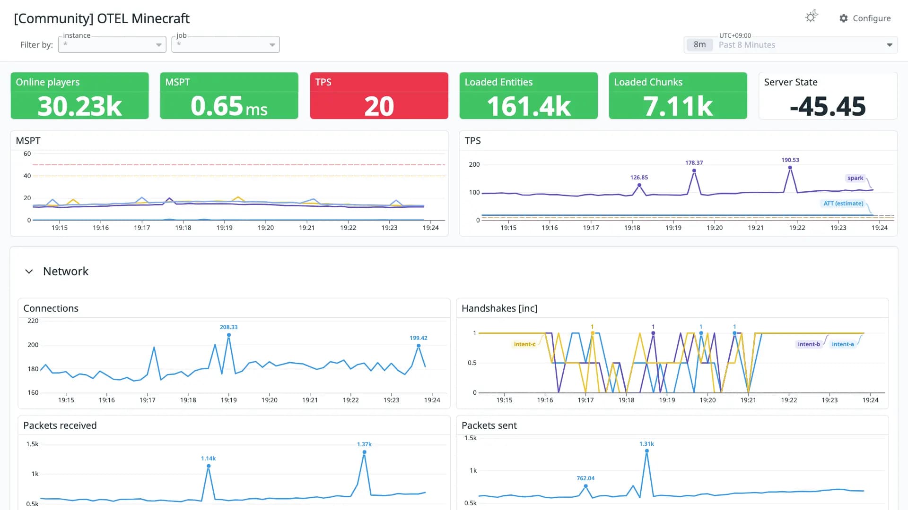Select the Server State -45.45 widget

[828, 95]
